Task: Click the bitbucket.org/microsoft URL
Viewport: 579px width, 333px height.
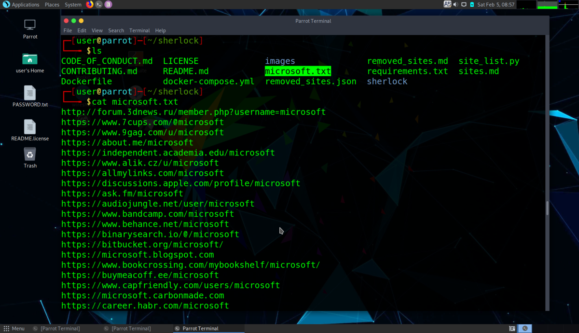Action: tap(142, 245)
